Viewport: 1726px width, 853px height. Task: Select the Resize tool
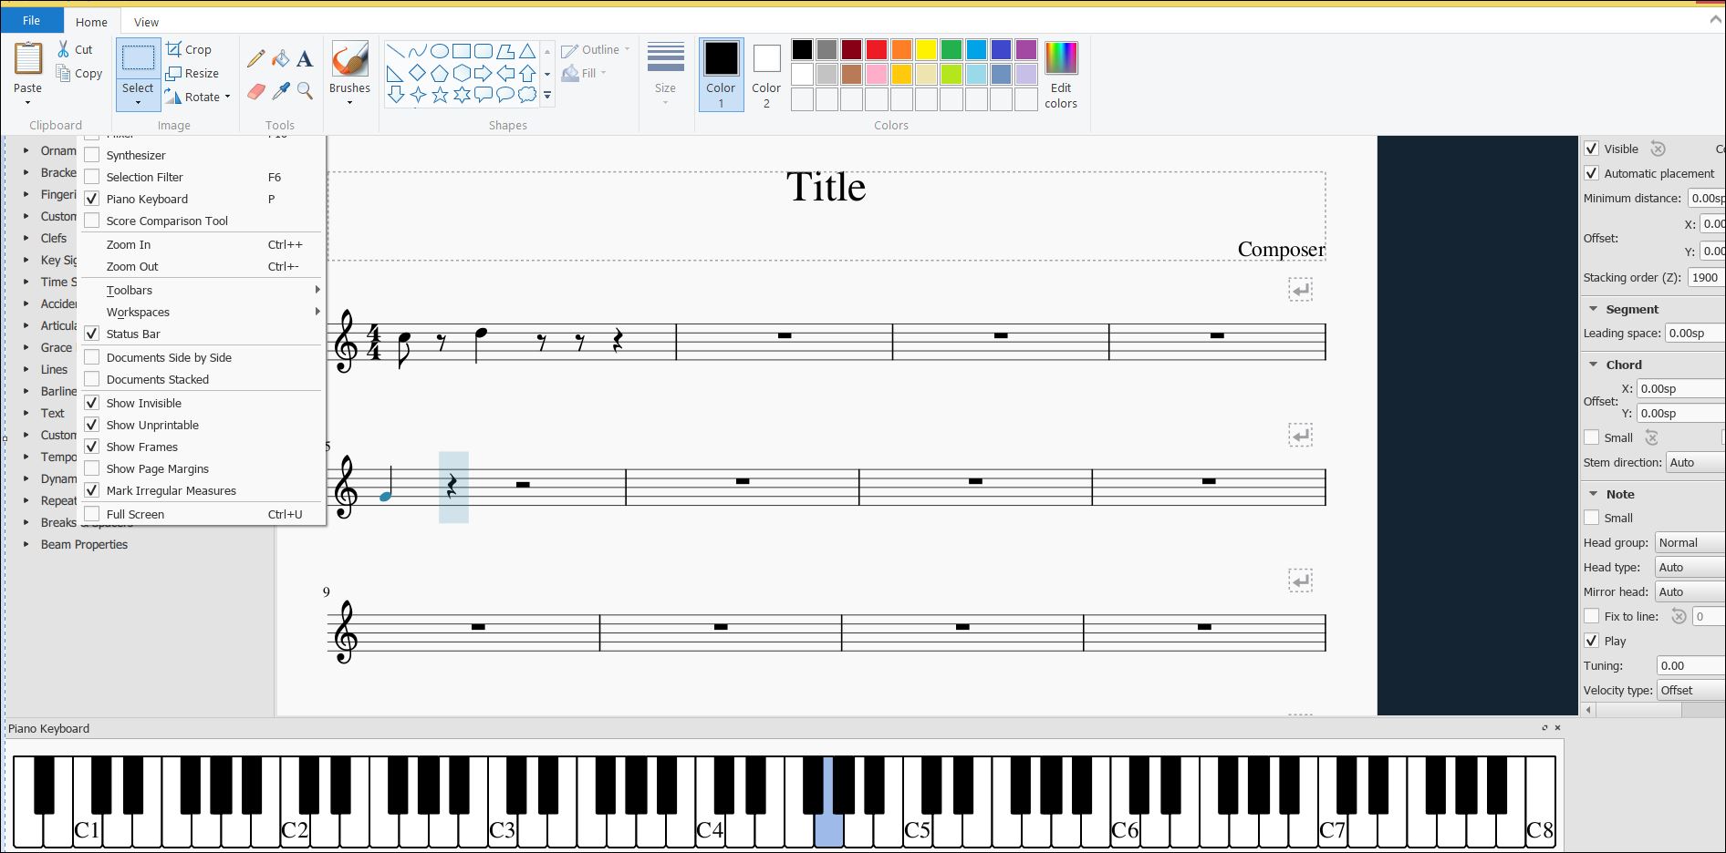194,73
